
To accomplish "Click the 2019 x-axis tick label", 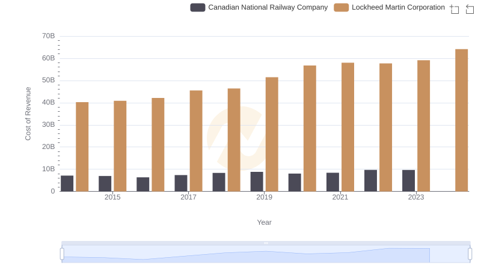I will 264,197.
